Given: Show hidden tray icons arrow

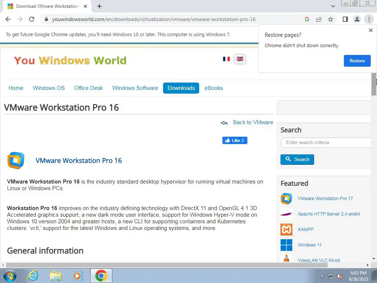Looking at the screenshot, I should (x=322, y=276).
